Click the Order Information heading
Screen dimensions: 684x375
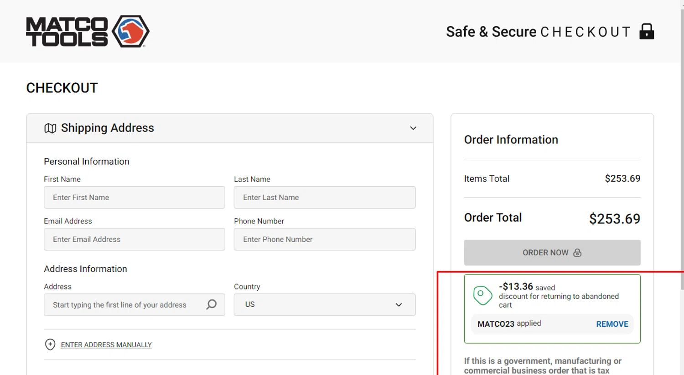pyautogui.click(x=511, y=140)
